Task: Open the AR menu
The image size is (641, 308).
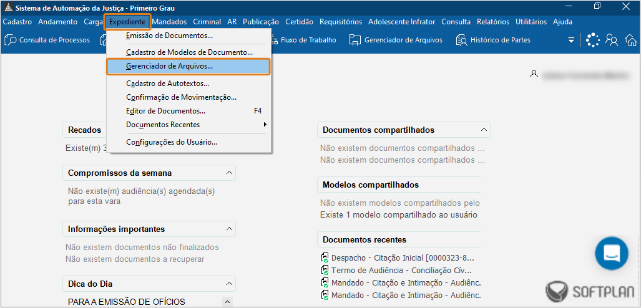Action: click(x=232, y=22)
